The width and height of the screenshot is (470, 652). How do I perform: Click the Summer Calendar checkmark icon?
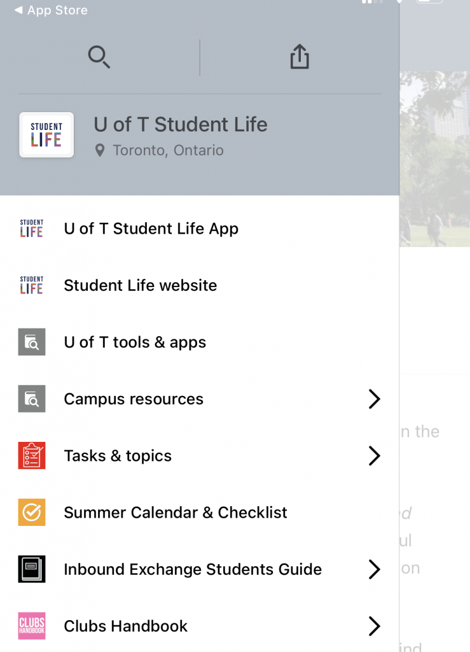(32, 513)
